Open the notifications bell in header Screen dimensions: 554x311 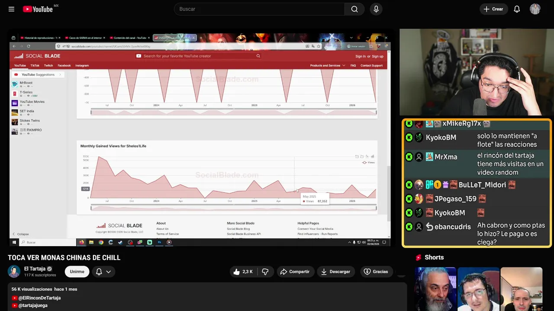[517, 9]
